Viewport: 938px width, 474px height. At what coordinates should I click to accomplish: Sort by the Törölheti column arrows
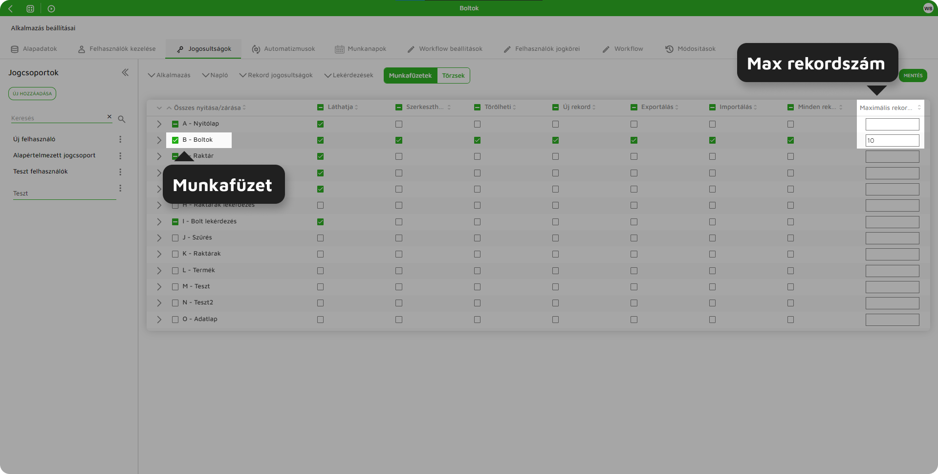(x=514, y=107)
